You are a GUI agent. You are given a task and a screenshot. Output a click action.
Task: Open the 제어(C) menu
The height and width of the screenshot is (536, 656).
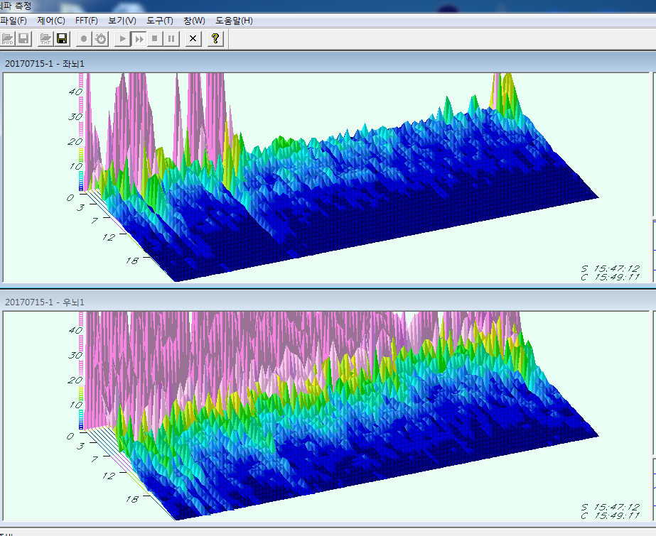pyautogui.click(x=51, y=21)
